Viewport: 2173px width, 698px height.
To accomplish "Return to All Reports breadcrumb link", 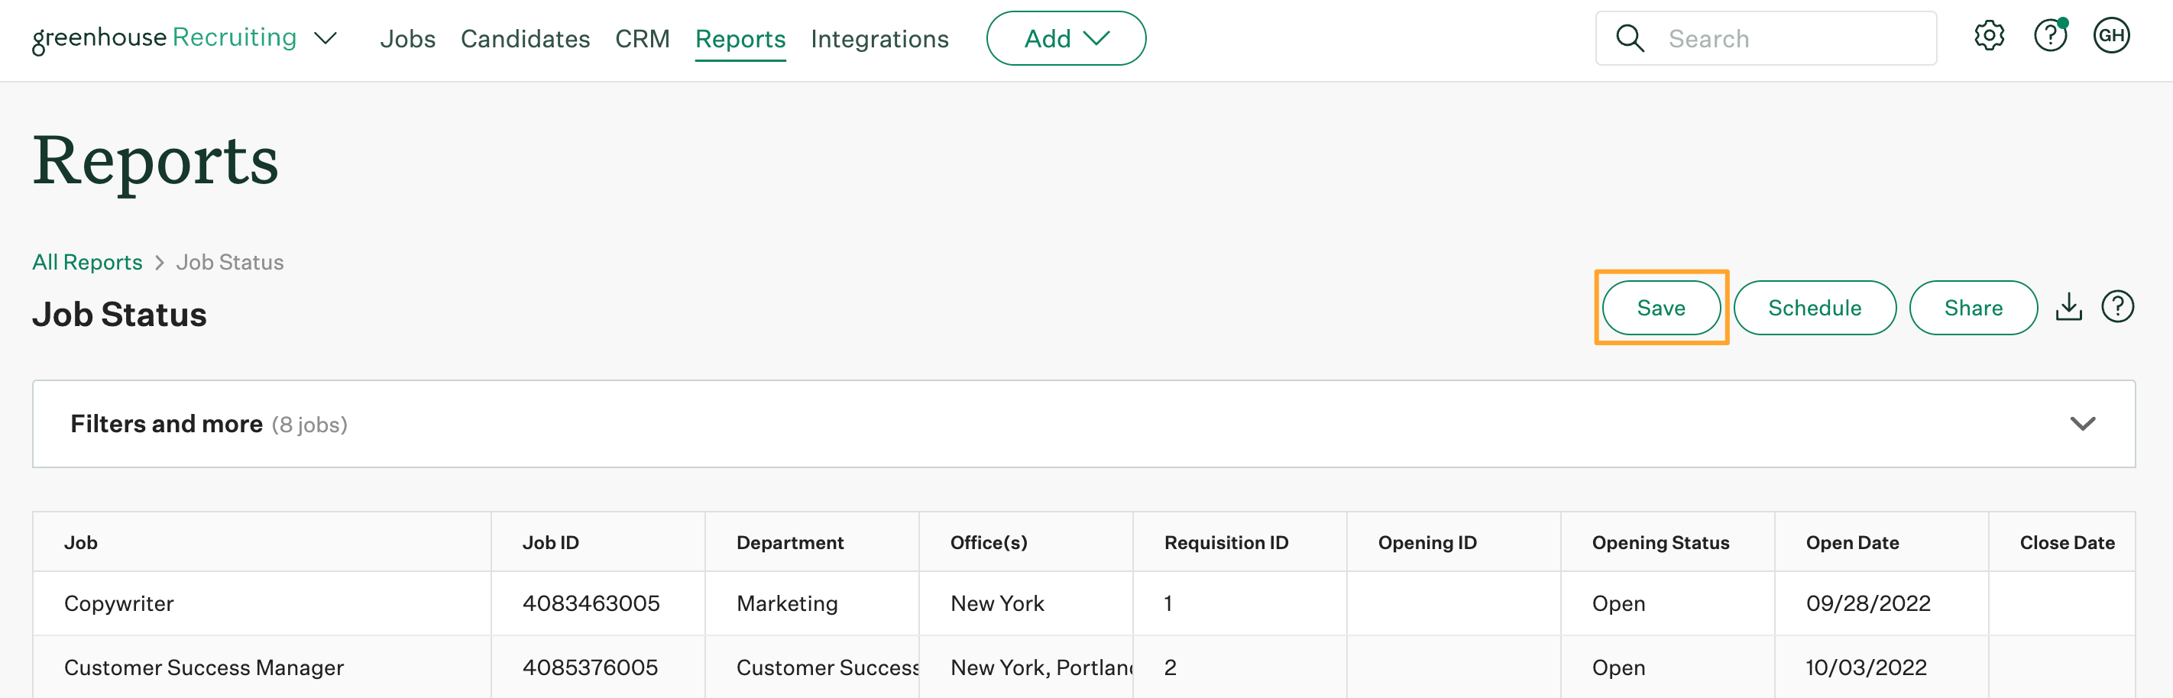I will click(87, 262).
